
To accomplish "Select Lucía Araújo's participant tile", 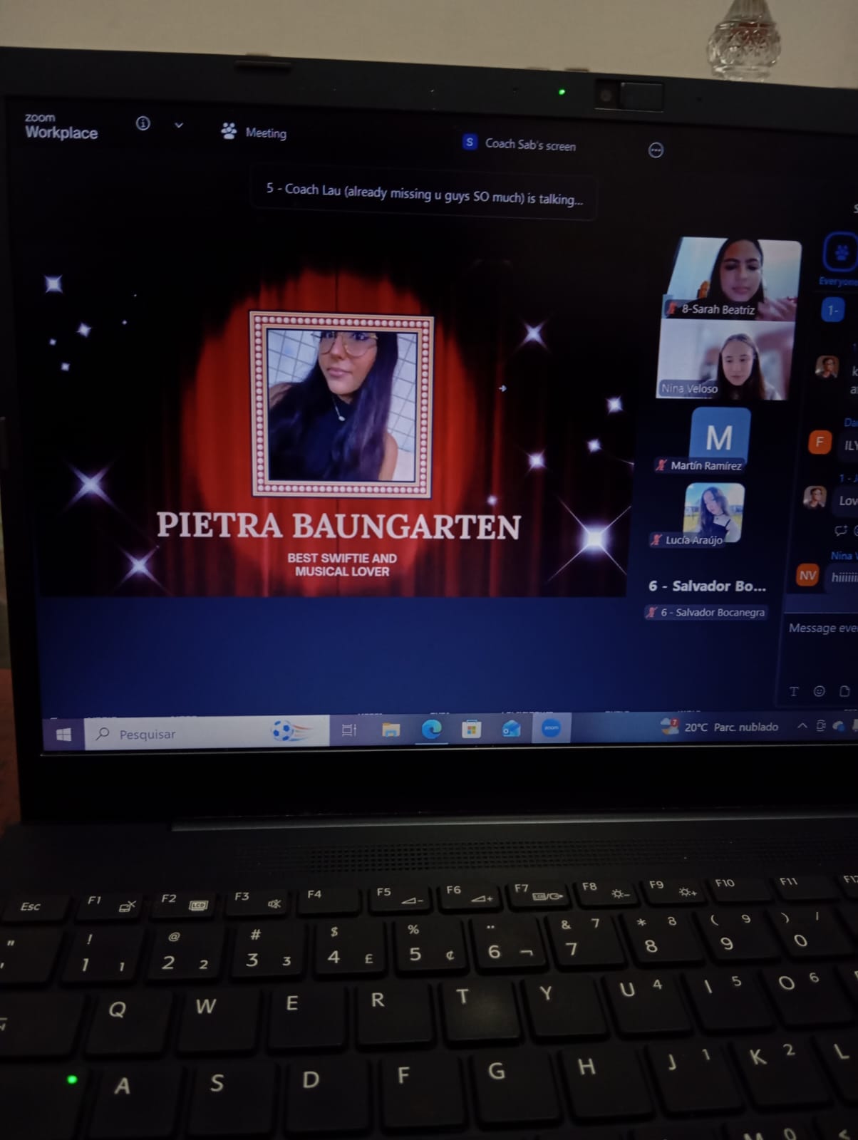I will [x=713, y=513].
